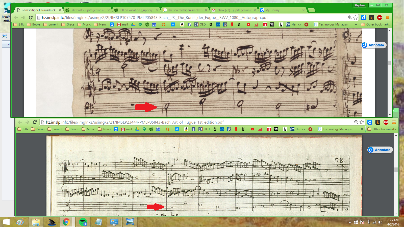
Task: Expand News bookmark folder in top window
Action: 100,24
